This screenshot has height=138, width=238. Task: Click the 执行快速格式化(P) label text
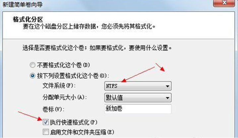coord(74,122)
